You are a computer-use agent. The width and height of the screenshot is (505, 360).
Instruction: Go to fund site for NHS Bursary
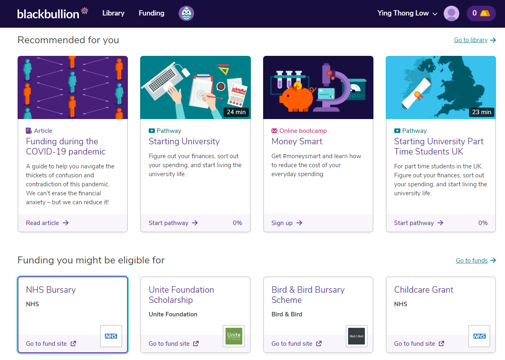pos(51,344)
